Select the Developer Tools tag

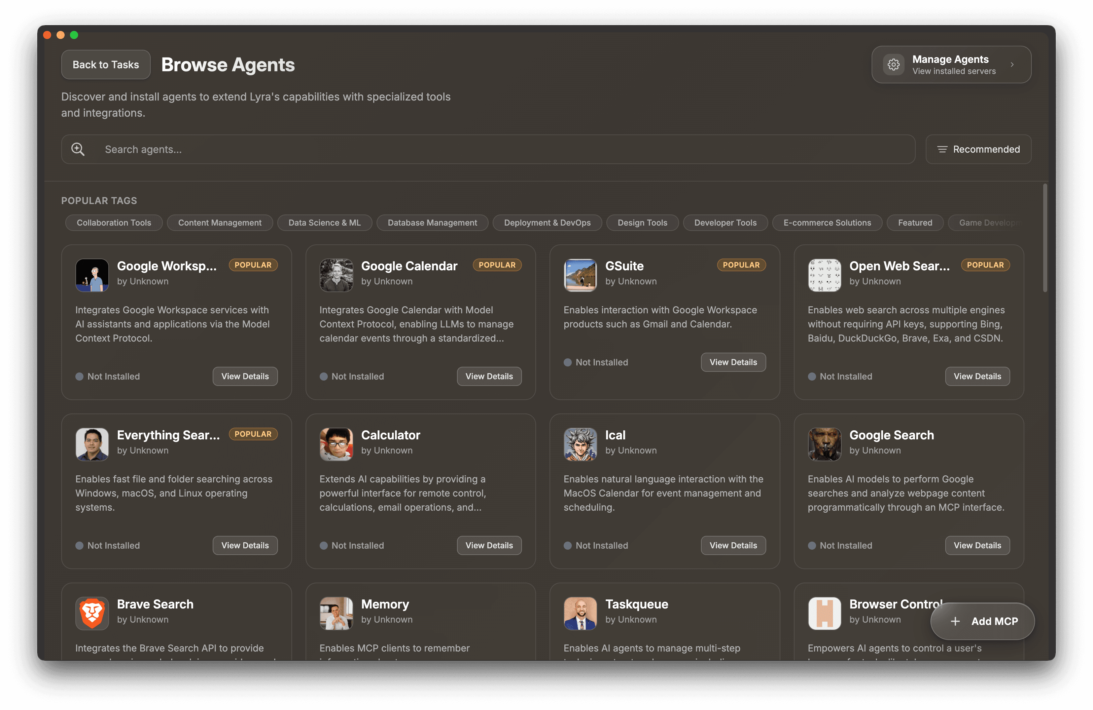point(726,223)
